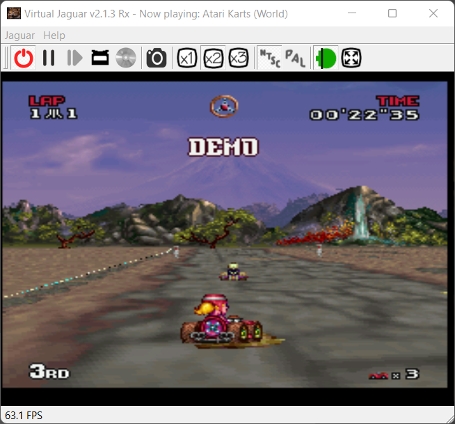Click the Virtual Jaguar title bar app icon
This screenshot has width=455, height=424.
pyautogui.click(x=14, y=13)
